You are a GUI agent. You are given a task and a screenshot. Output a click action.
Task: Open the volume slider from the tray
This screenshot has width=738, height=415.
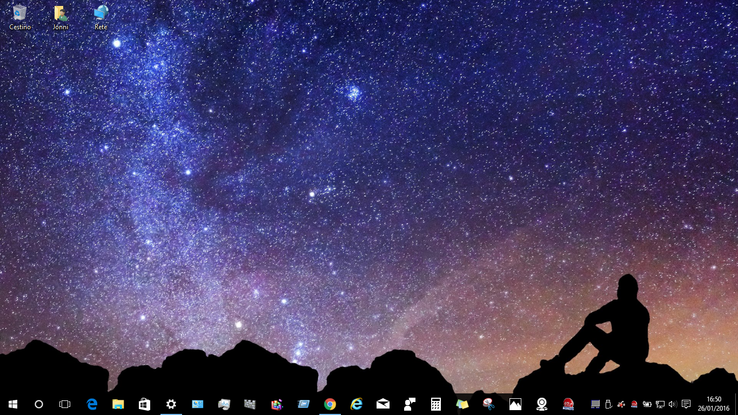point(672,404)
